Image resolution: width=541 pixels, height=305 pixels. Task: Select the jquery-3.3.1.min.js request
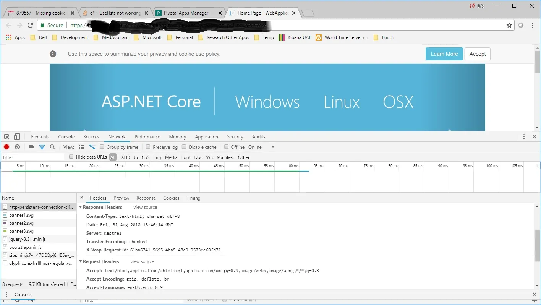38,239
